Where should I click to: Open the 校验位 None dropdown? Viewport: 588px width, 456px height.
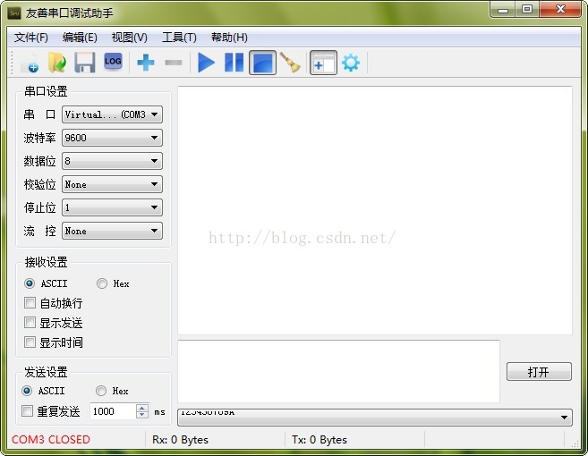tap(112, 184)
